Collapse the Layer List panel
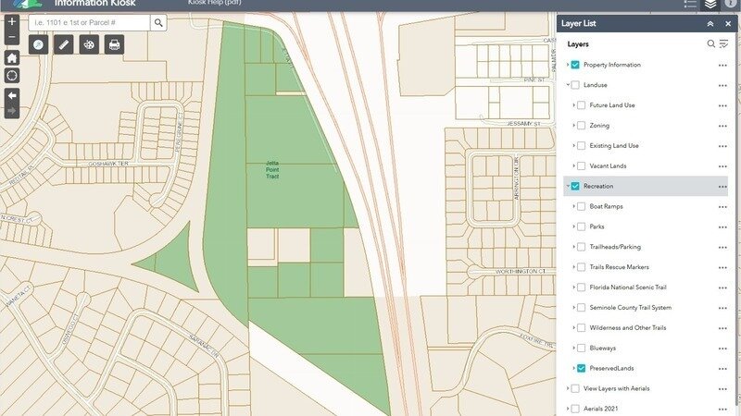This screenshot has height=416, width=741. click(x=710, y=24)
